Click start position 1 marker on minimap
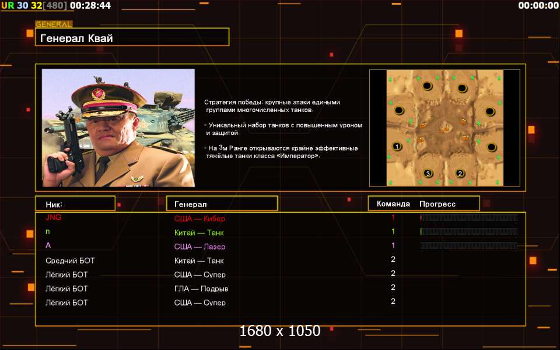Screen dimensions: 560x350 [397, 146]
